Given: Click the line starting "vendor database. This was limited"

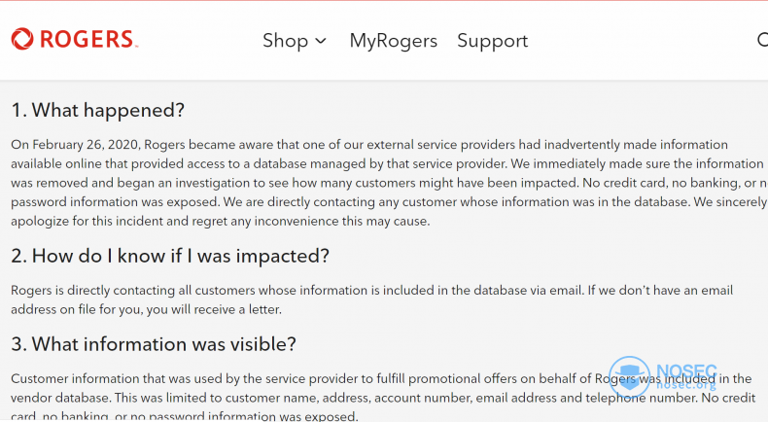Looking at the screenshot, I should tap(383, 398).
